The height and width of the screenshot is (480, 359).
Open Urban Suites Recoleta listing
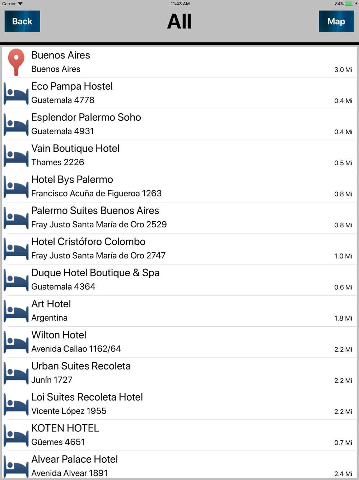point(179,373)
